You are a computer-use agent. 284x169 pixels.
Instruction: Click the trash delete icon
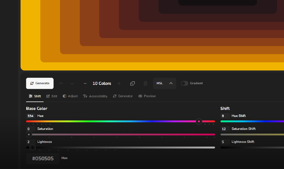(146, 83)
